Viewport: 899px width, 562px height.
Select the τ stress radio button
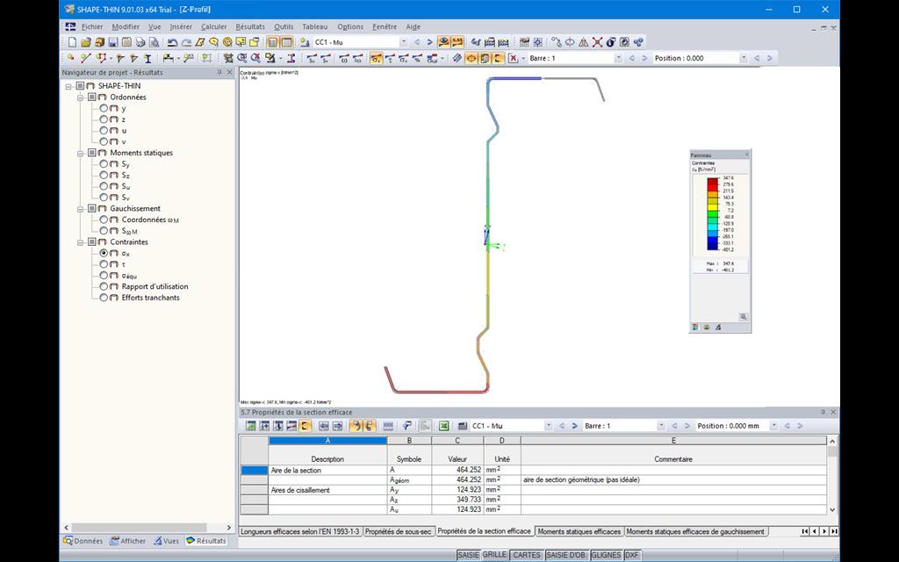coord(104,264)
